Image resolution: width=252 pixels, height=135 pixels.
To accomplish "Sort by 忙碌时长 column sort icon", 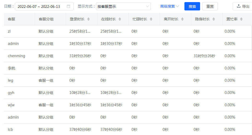I will pos(151,19).
